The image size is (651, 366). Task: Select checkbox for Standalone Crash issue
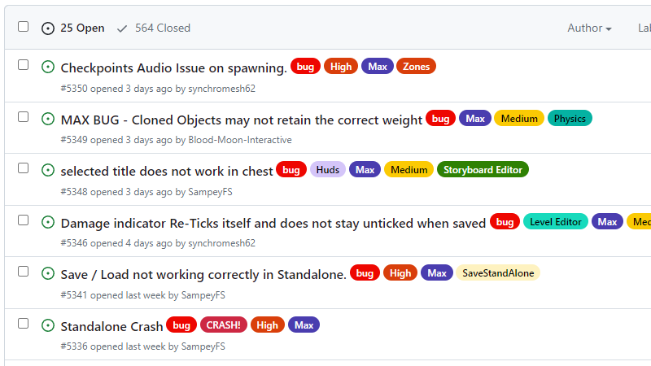24,324
